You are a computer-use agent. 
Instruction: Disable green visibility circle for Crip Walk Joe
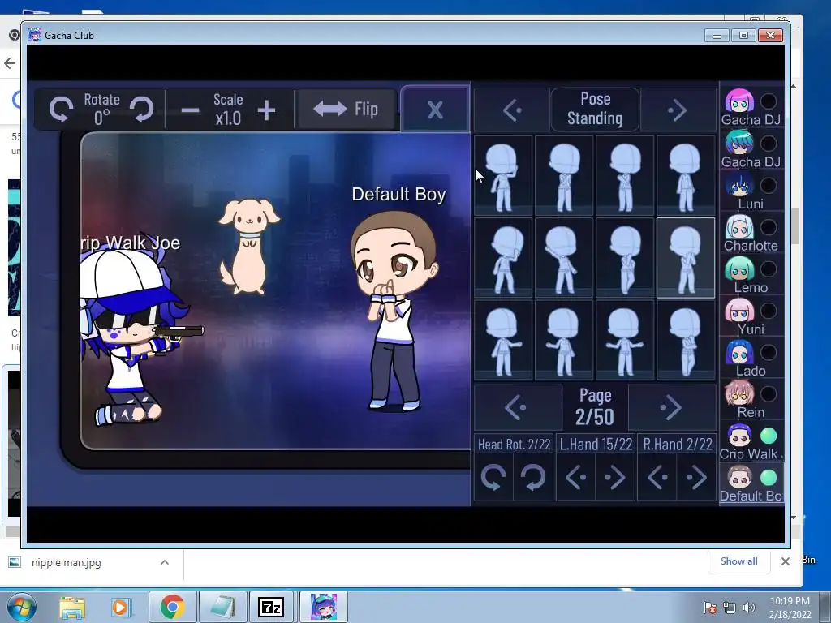point(769,436)
